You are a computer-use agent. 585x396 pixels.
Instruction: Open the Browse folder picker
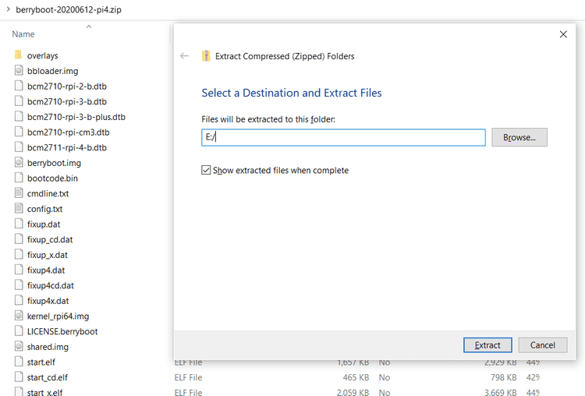click(519, 137)
